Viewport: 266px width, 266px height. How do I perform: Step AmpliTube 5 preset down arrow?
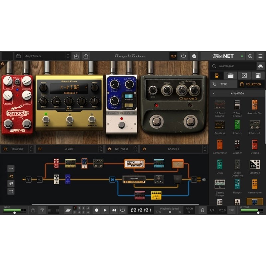click(x=68, y=58)
